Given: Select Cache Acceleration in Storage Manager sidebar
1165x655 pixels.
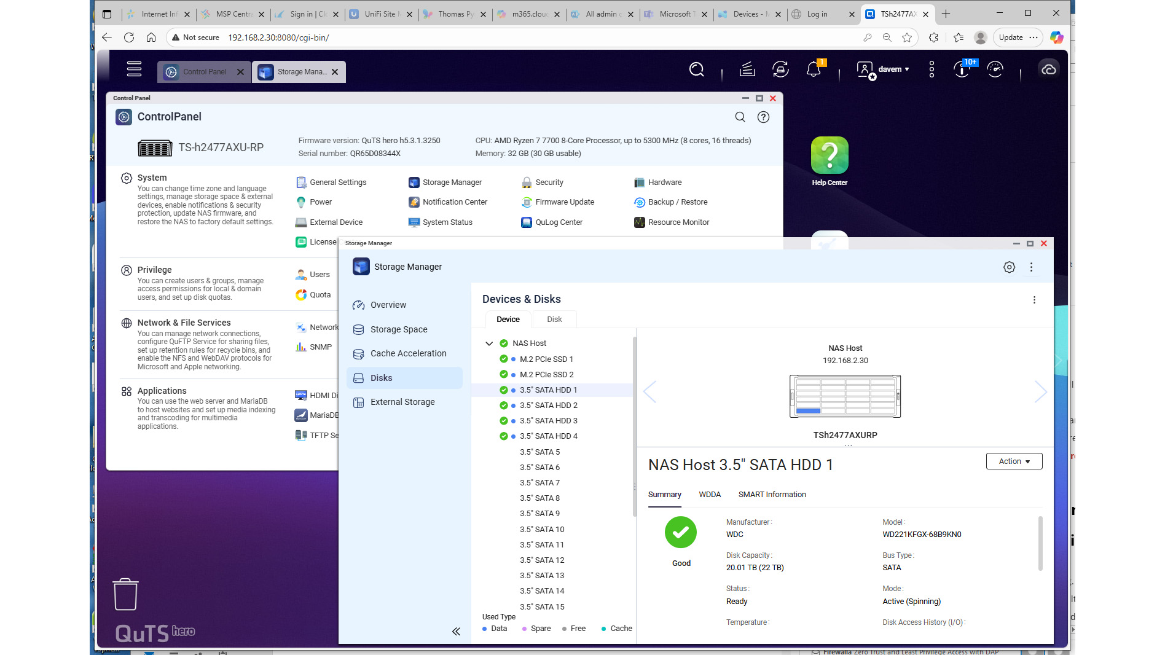Looking at the screenshot, I should [408, 353].
